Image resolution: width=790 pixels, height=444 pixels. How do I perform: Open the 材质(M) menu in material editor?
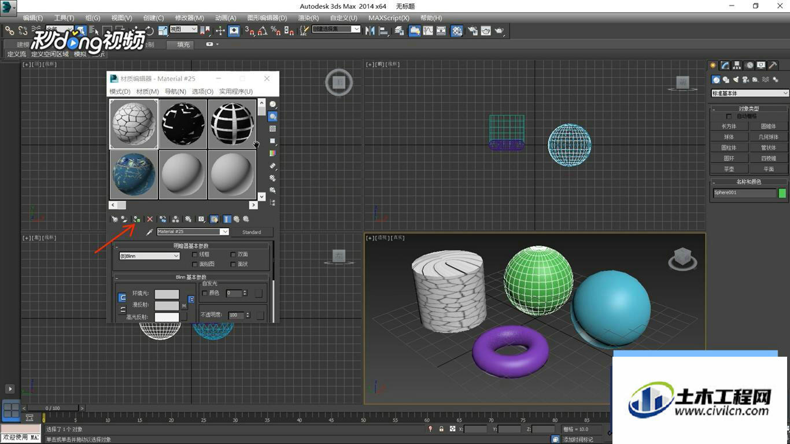coord(147,91)
